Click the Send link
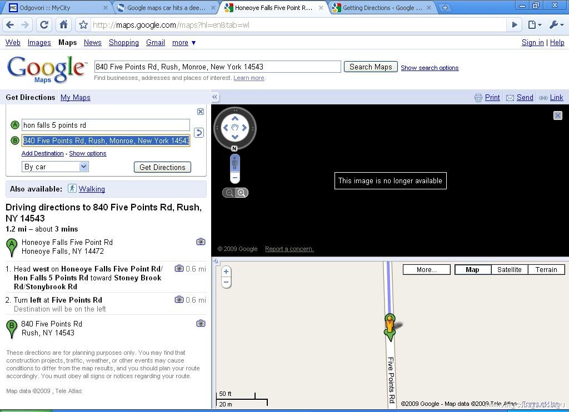 [x=525, y=97]
